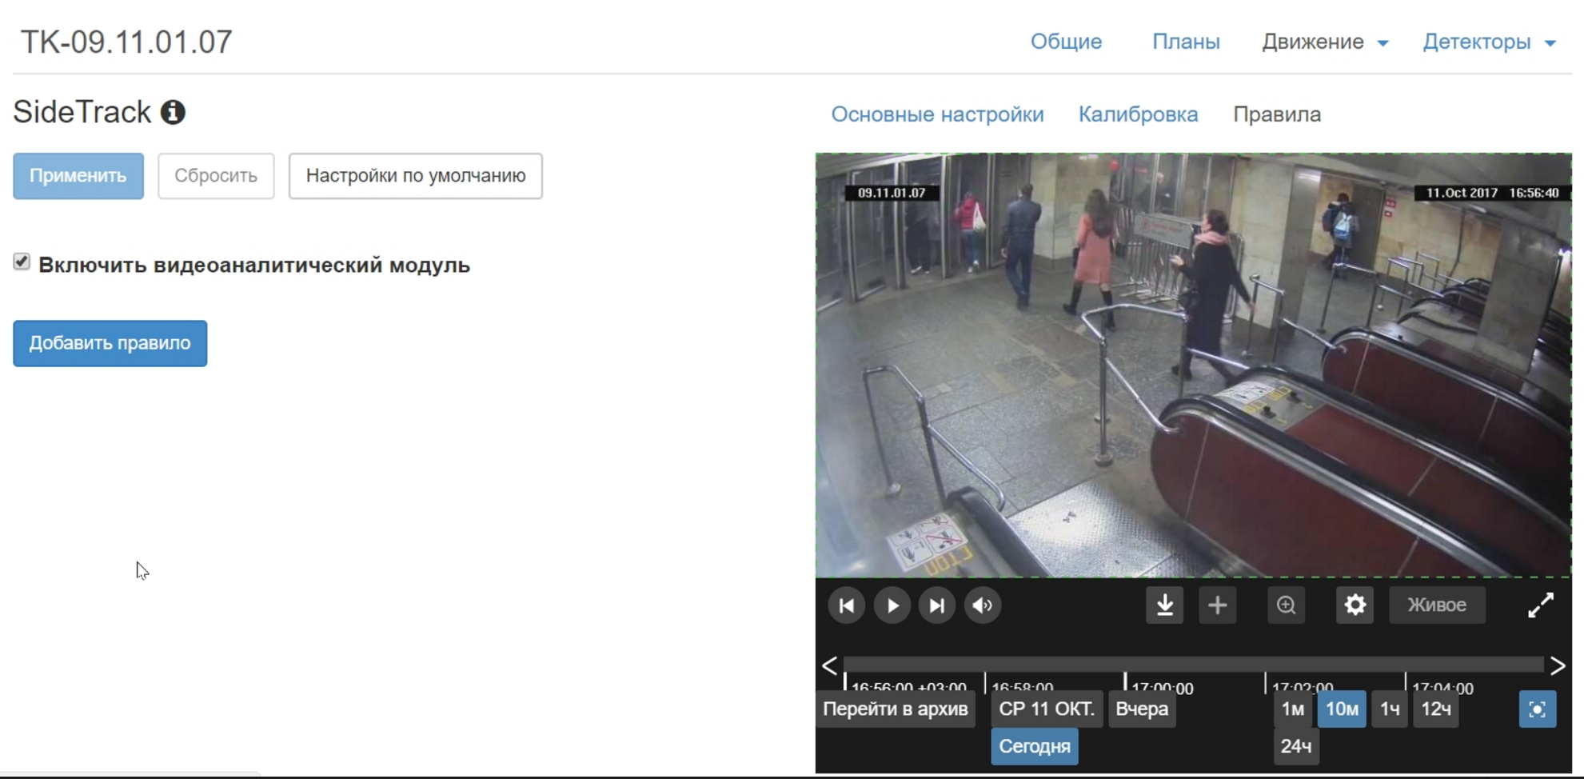The height and width of the screenshot is (779, 1584).
Task: Open the Детекторы dropdown menu
Action: coord(1489,42)
